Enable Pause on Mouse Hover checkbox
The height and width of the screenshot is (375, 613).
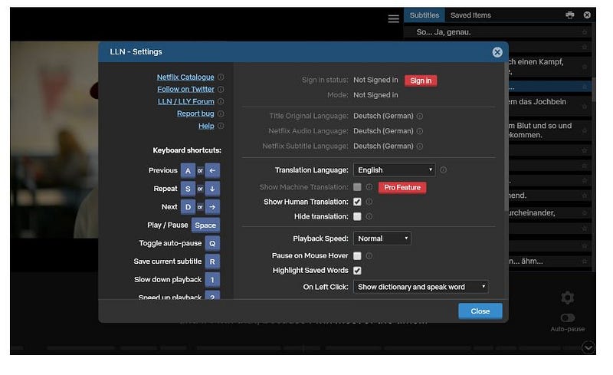click(357, 255)
